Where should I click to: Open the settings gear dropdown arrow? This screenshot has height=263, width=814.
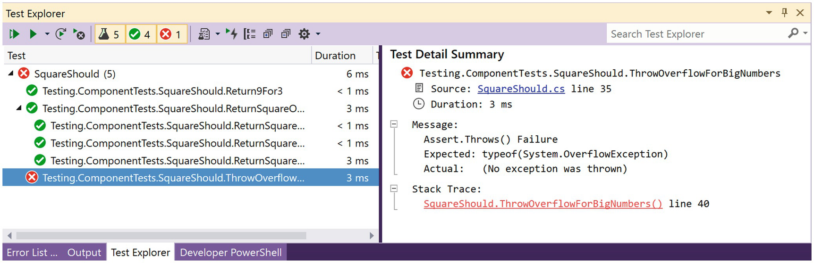pos(318,34)
